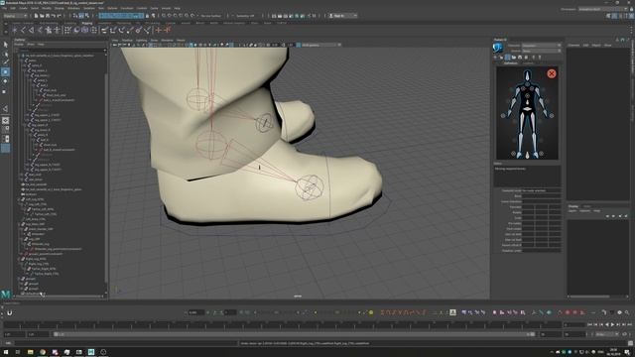The width and height of the screenshot is (635, 357).
Task: Click the Create Locator shelf icon
Action: click(15, 30)
